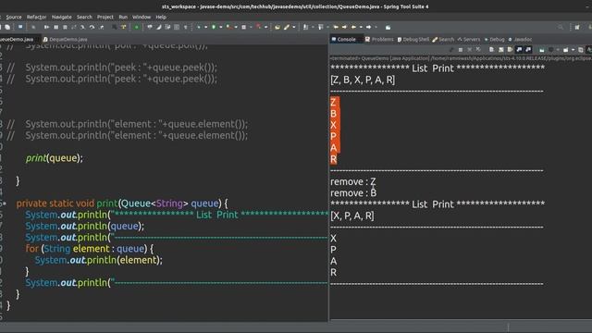Image resolution: width=592 pixels, height=333 pixels.
Task: Click the yellow pencil Search toolbar icon
Action: [287, 27]
